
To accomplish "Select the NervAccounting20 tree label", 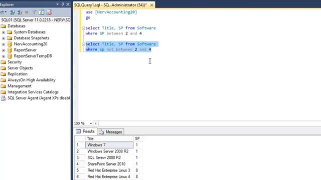I will [31, 44].
